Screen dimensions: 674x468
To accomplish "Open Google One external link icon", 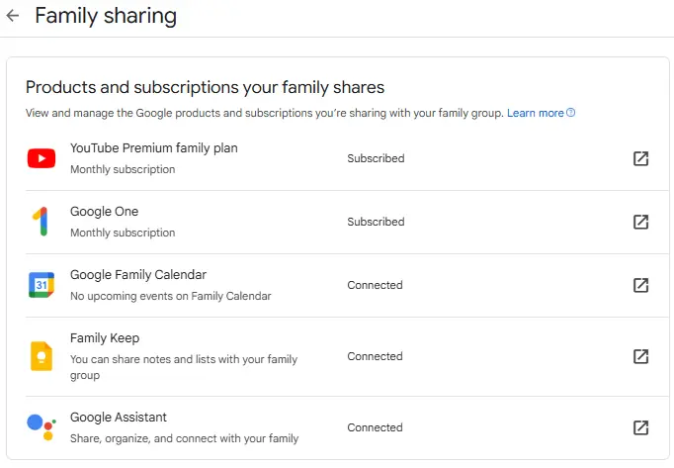I will tap(640, 222).
